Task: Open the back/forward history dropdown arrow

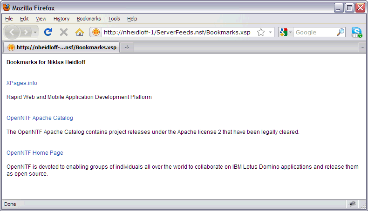Action: pyautogui.click(x=35, y=32)
